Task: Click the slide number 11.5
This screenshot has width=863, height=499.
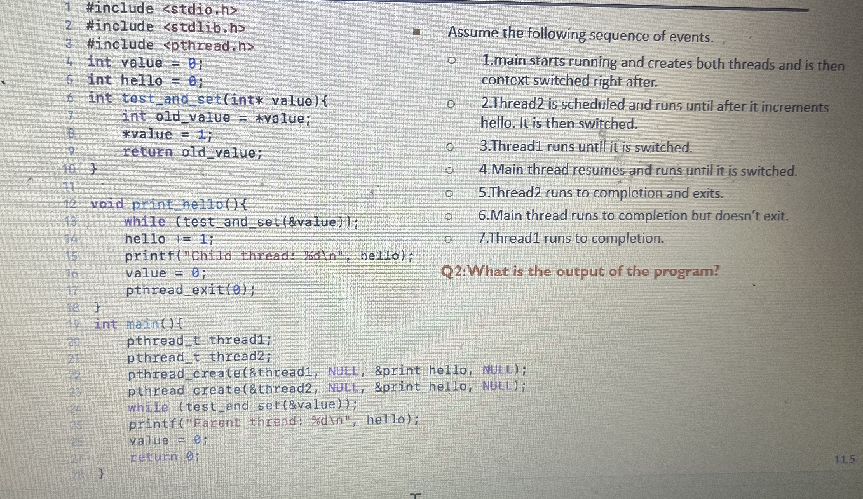Action: coord(845,460)
